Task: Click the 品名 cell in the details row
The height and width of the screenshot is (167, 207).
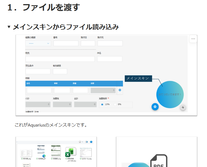Action: (39, 91)
